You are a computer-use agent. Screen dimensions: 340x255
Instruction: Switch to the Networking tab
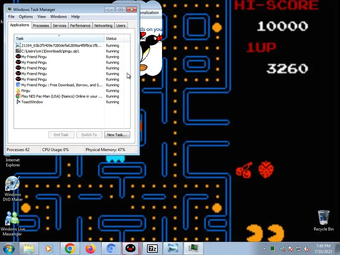coord(103,26)
